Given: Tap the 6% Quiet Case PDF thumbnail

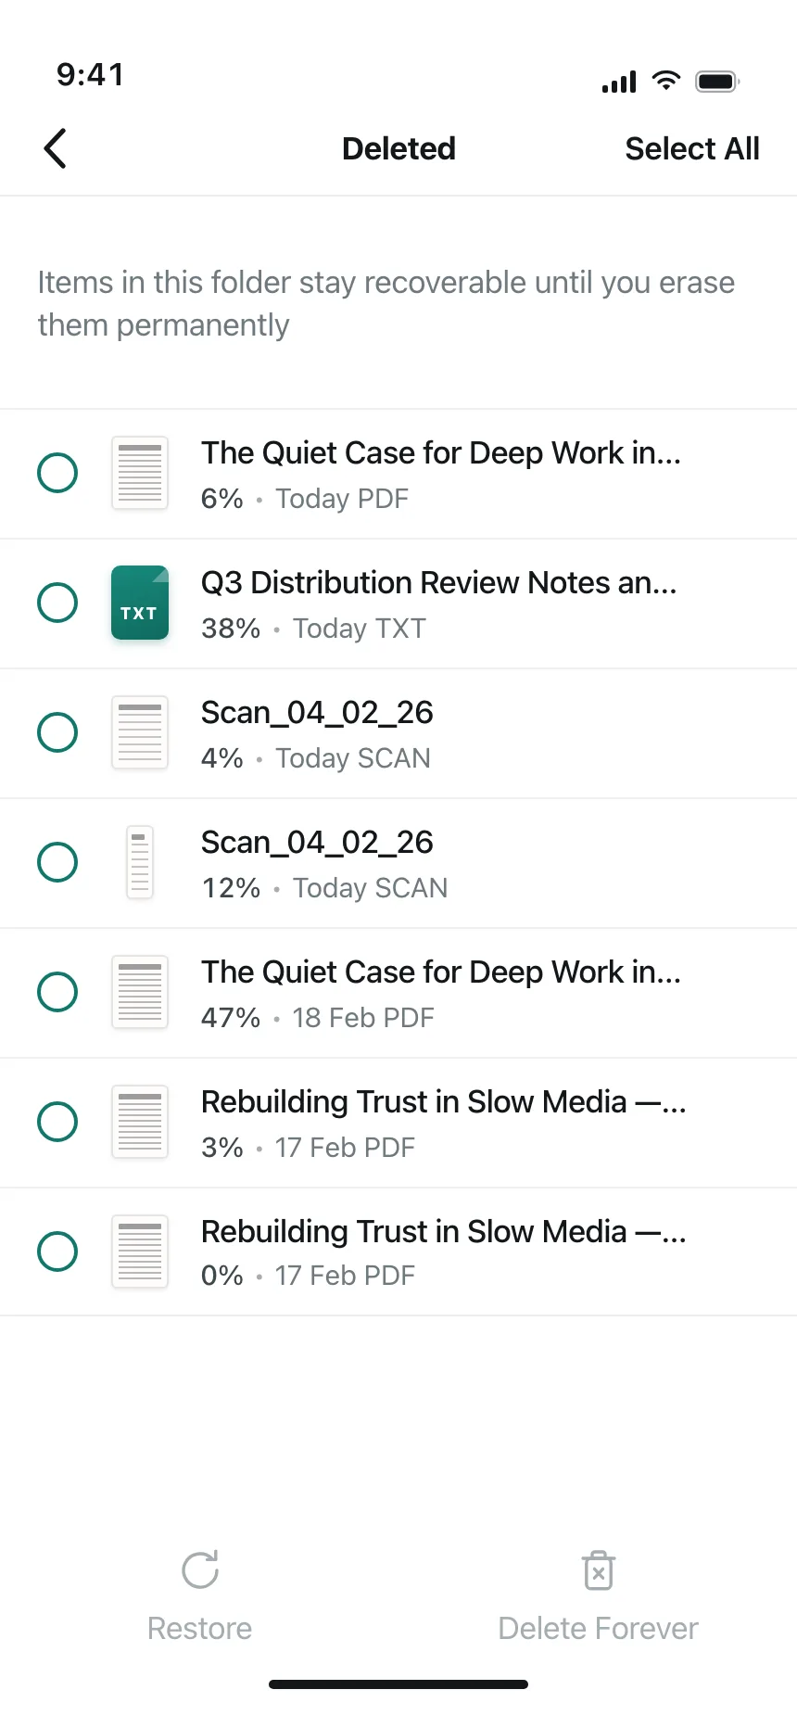Looking at the screenshot, I should tap(140, 473).
